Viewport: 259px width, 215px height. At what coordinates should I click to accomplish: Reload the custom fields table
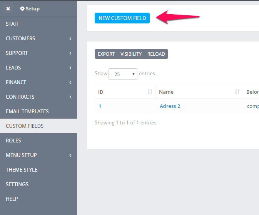[156, 54]
